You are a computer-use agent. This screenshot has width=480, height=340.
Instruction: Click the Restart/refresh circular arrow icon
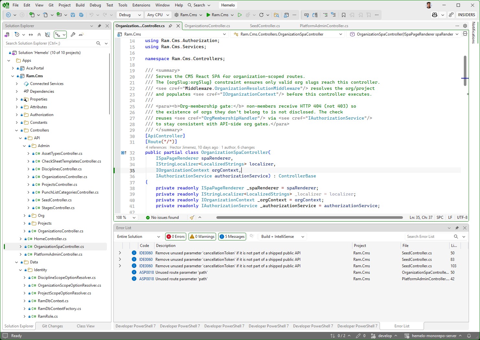261,15
